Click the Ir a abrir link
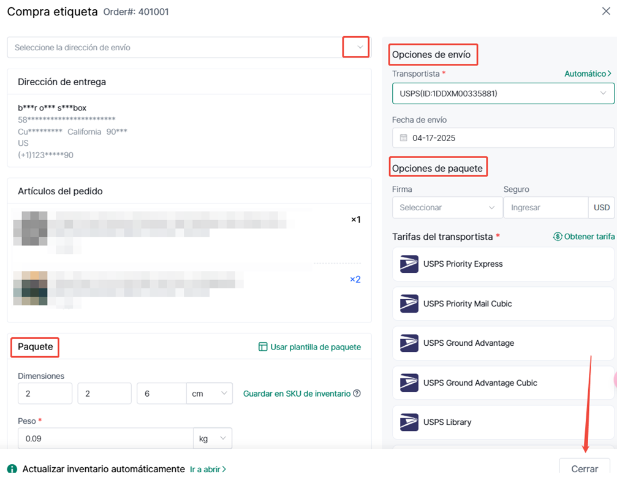 pyautogui.click(x=208, y=469)
